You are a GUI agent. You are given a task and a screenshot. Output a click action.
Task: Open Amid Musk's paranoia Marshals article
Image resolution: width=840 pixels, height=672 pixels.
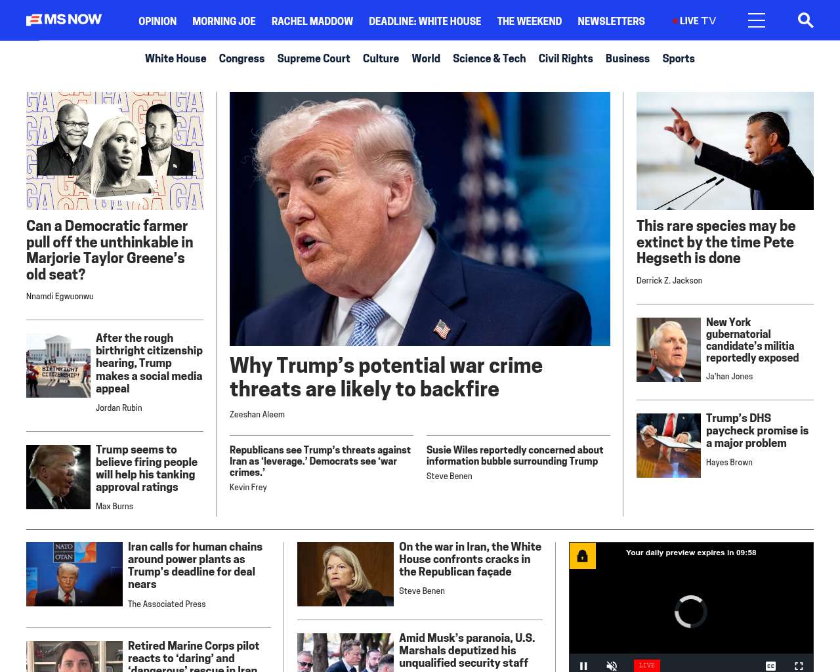pos(467,650)
